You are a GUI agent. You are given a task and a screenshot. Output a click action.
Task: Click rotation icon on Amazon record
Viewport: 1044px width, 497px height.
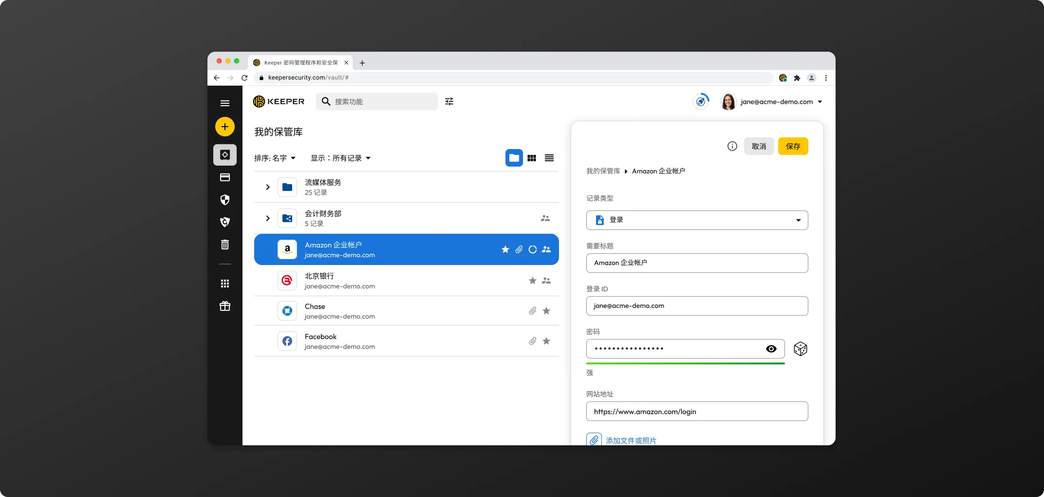click(533, 249)
